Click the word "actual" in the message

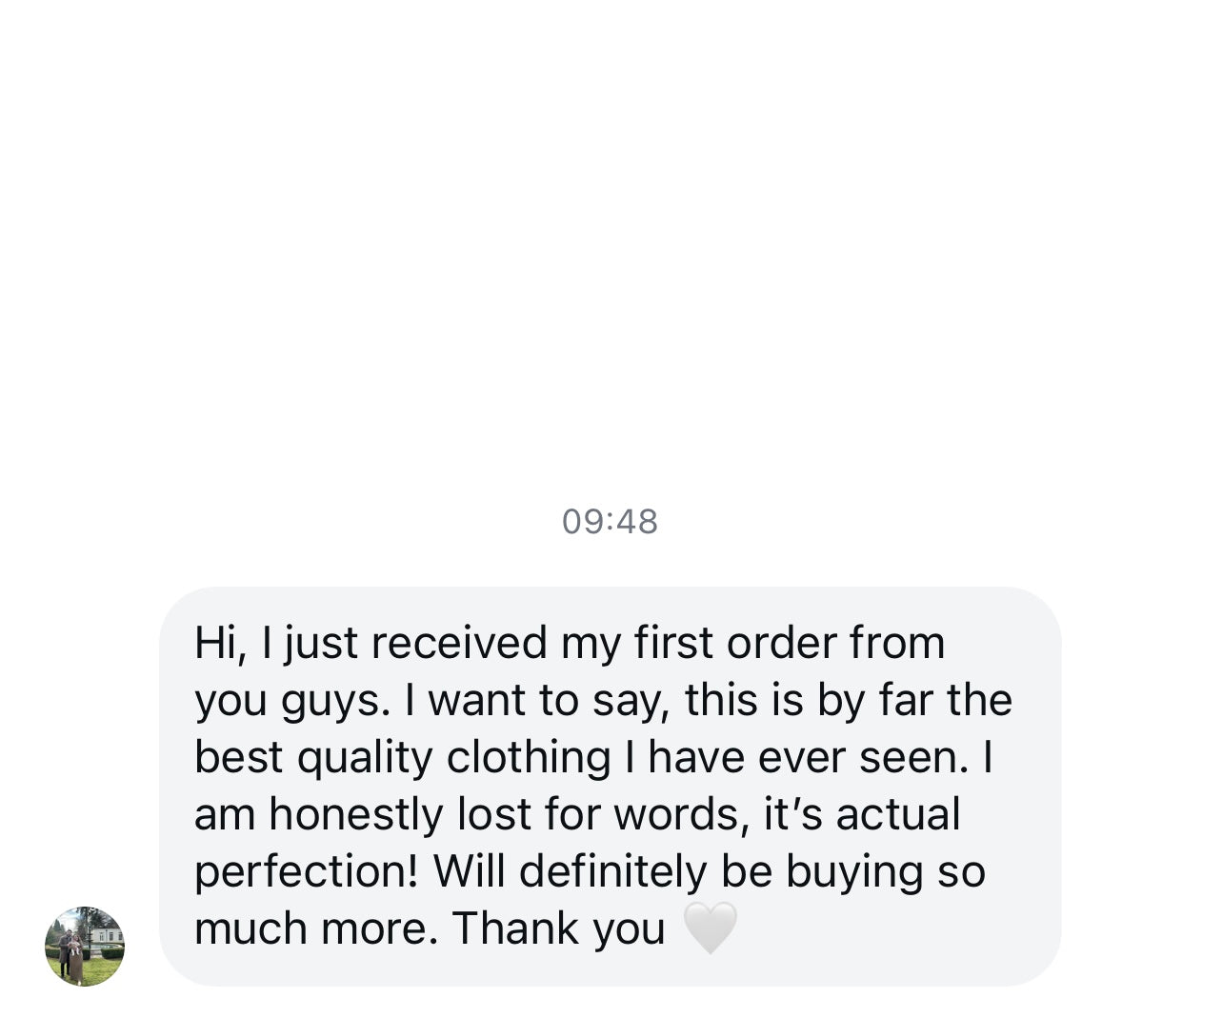click(898, 814)
